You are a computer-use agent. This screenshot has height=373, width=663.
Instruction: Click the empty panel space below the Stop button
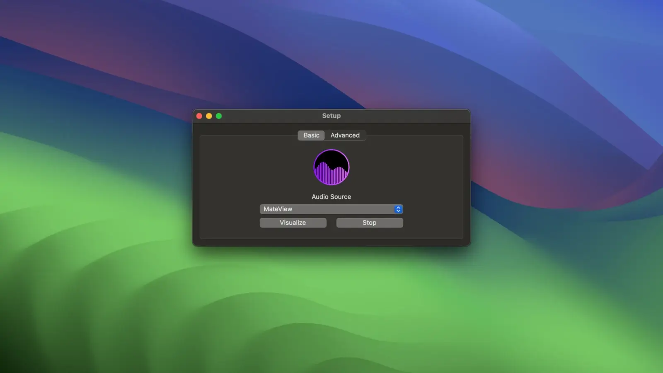[x=369, y=233]
